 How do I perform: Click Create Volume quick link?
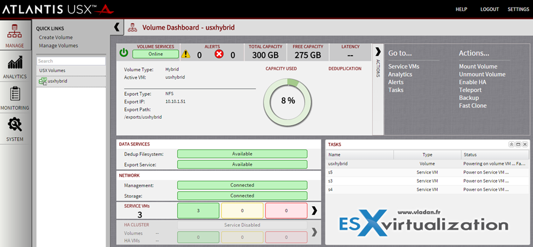coord(56,37)
